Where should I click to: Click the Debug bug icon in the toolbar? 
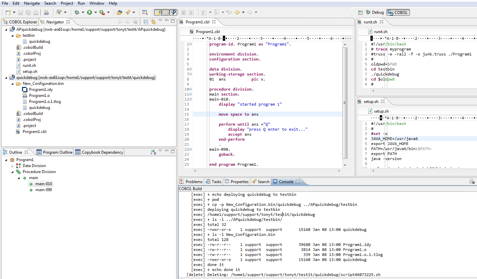(x=77, y=12)
